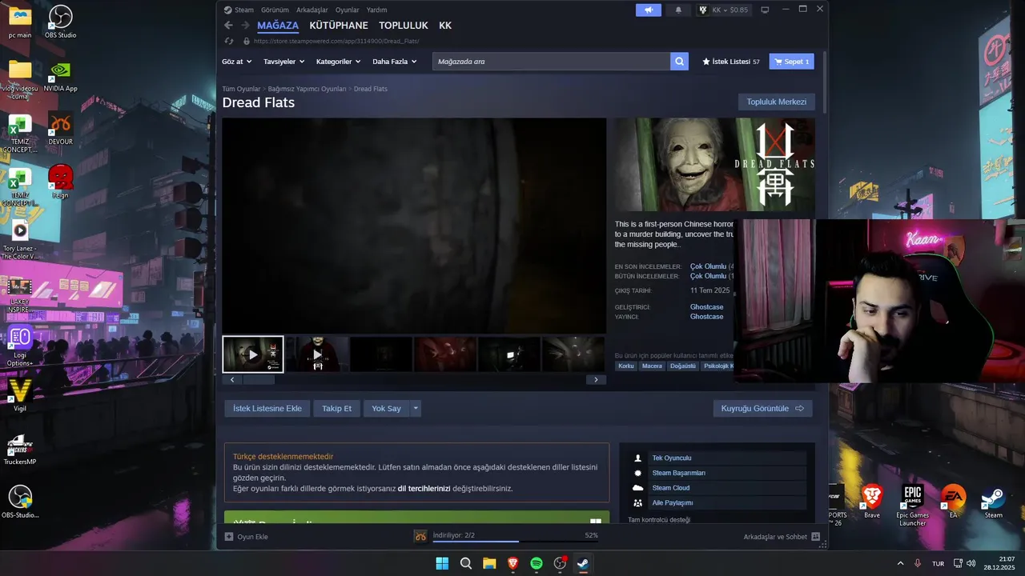Open the DEVOUR desktop shortcut
1025x576 pixels.
61,128
